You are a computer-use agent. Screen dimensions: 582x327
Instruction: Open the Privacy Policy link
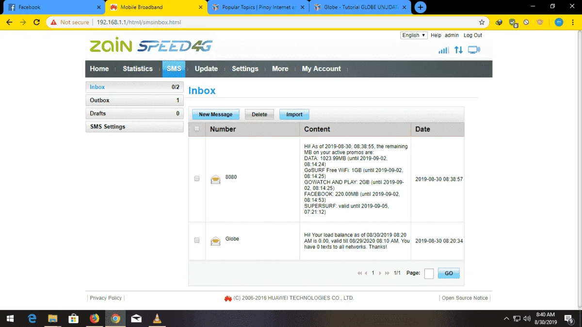[x=106, y=298]
